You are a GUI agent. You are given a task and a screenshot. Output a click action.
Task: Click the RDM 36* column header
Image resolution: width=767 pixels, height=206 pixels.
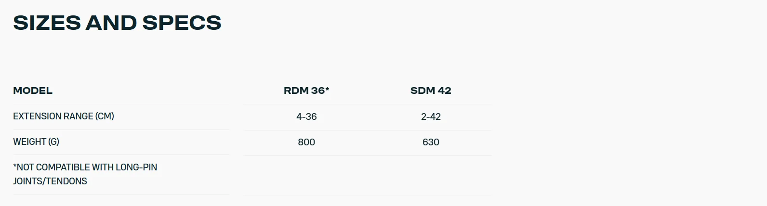tap(306, 90)
